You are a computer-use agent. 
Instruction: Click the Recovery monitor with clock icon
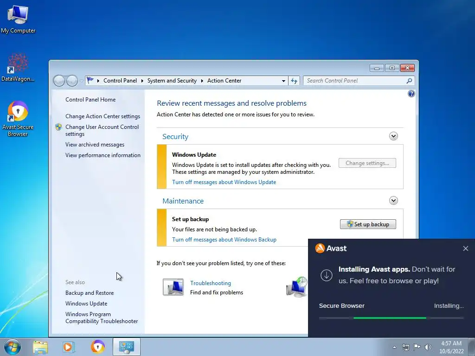[x=296, y=287]
